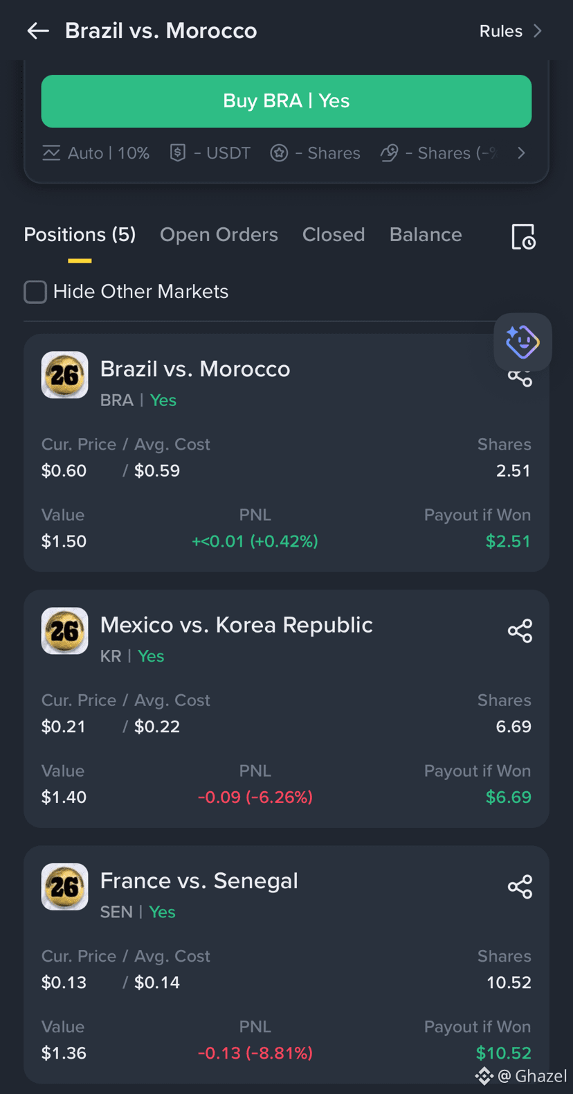Go back using the left arrow
Screen dimensions: 573x1094
coord(38,30)
